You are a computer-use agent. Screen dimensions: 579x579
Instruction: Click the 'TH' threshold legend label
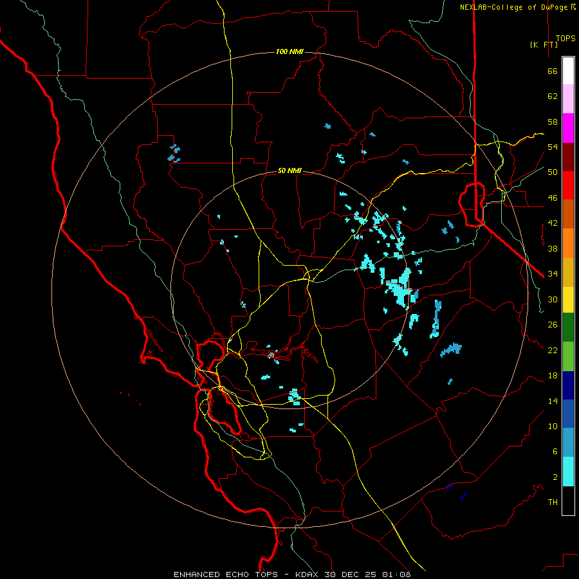click(x=553, y=502)
